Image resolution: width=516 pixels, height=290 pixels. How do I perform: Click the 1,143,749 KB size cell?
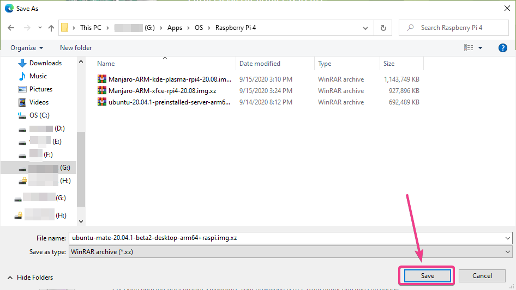tap(401, 79)
